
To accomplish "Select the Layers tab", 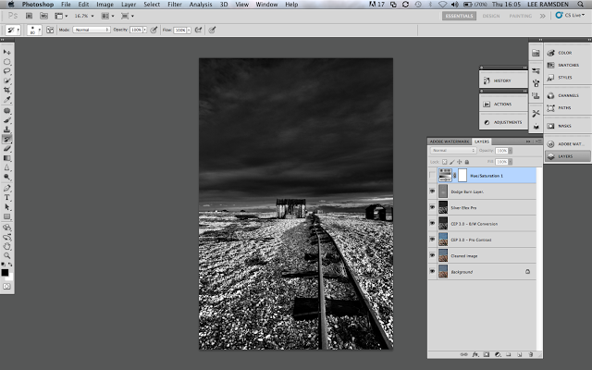I will pos(482,142).
